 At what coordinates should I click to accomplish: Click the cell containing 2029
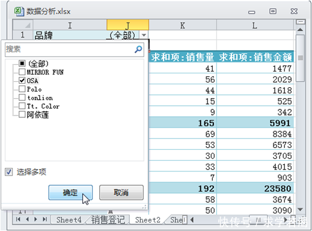pos(255,79)
